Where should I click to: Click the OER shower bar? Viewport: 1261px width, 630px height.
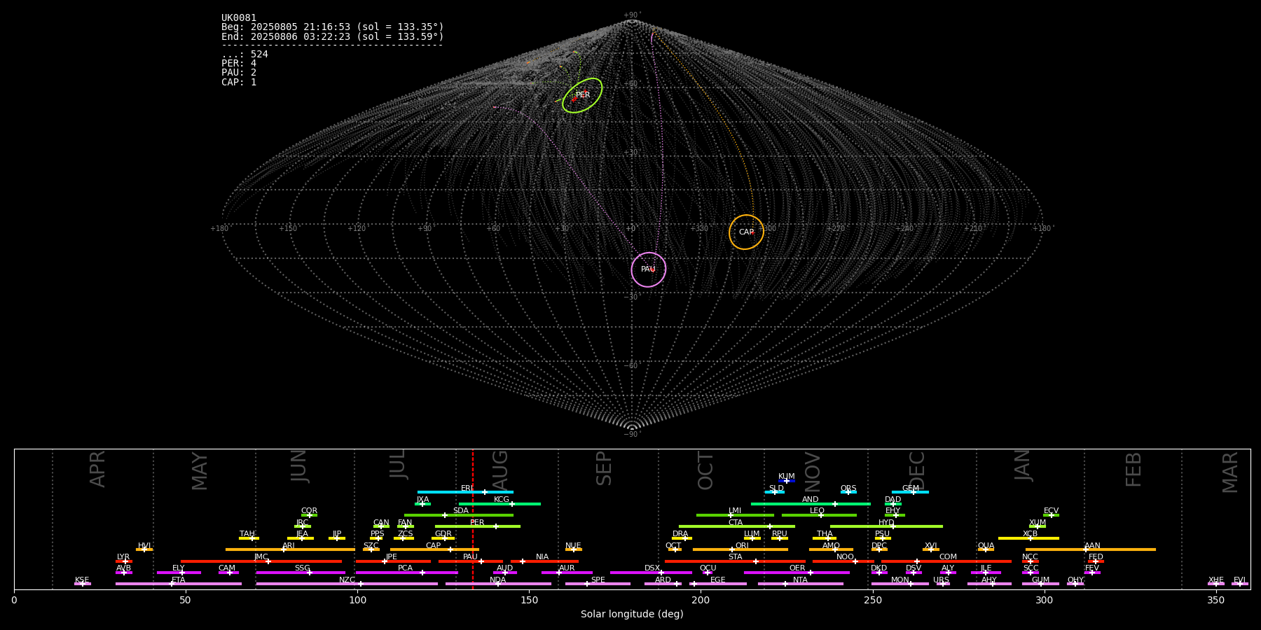click(x=797, y=573)
